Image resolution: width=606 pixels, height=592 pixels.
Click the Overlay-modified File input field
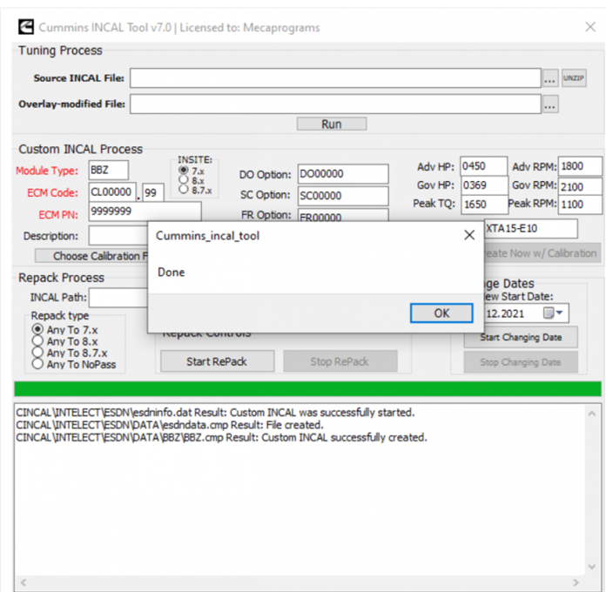335,104
